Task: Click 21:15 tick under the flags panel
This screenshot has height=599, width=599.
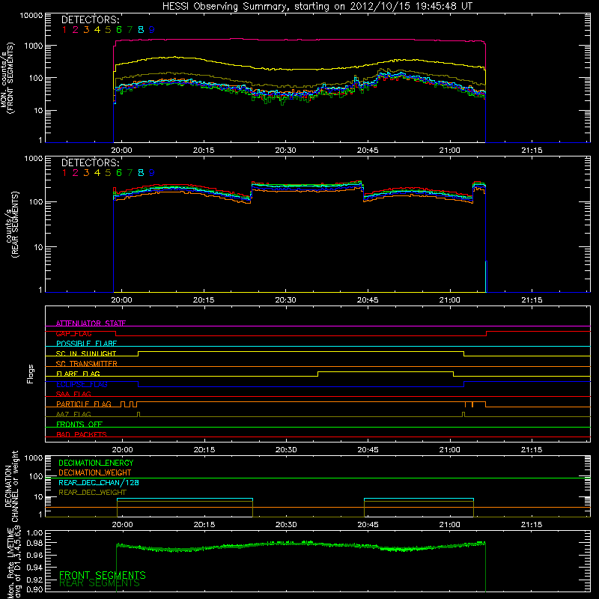Action: pos(532,450)
